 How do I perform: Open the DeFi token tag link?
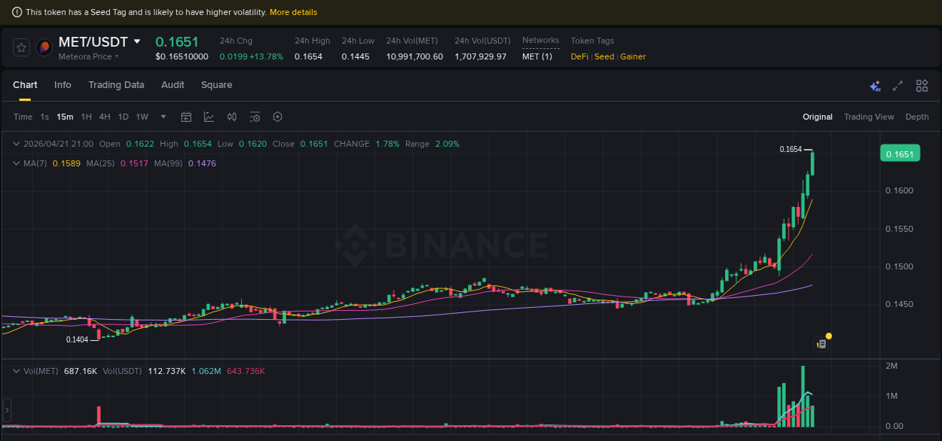click(x=579, y=56)
